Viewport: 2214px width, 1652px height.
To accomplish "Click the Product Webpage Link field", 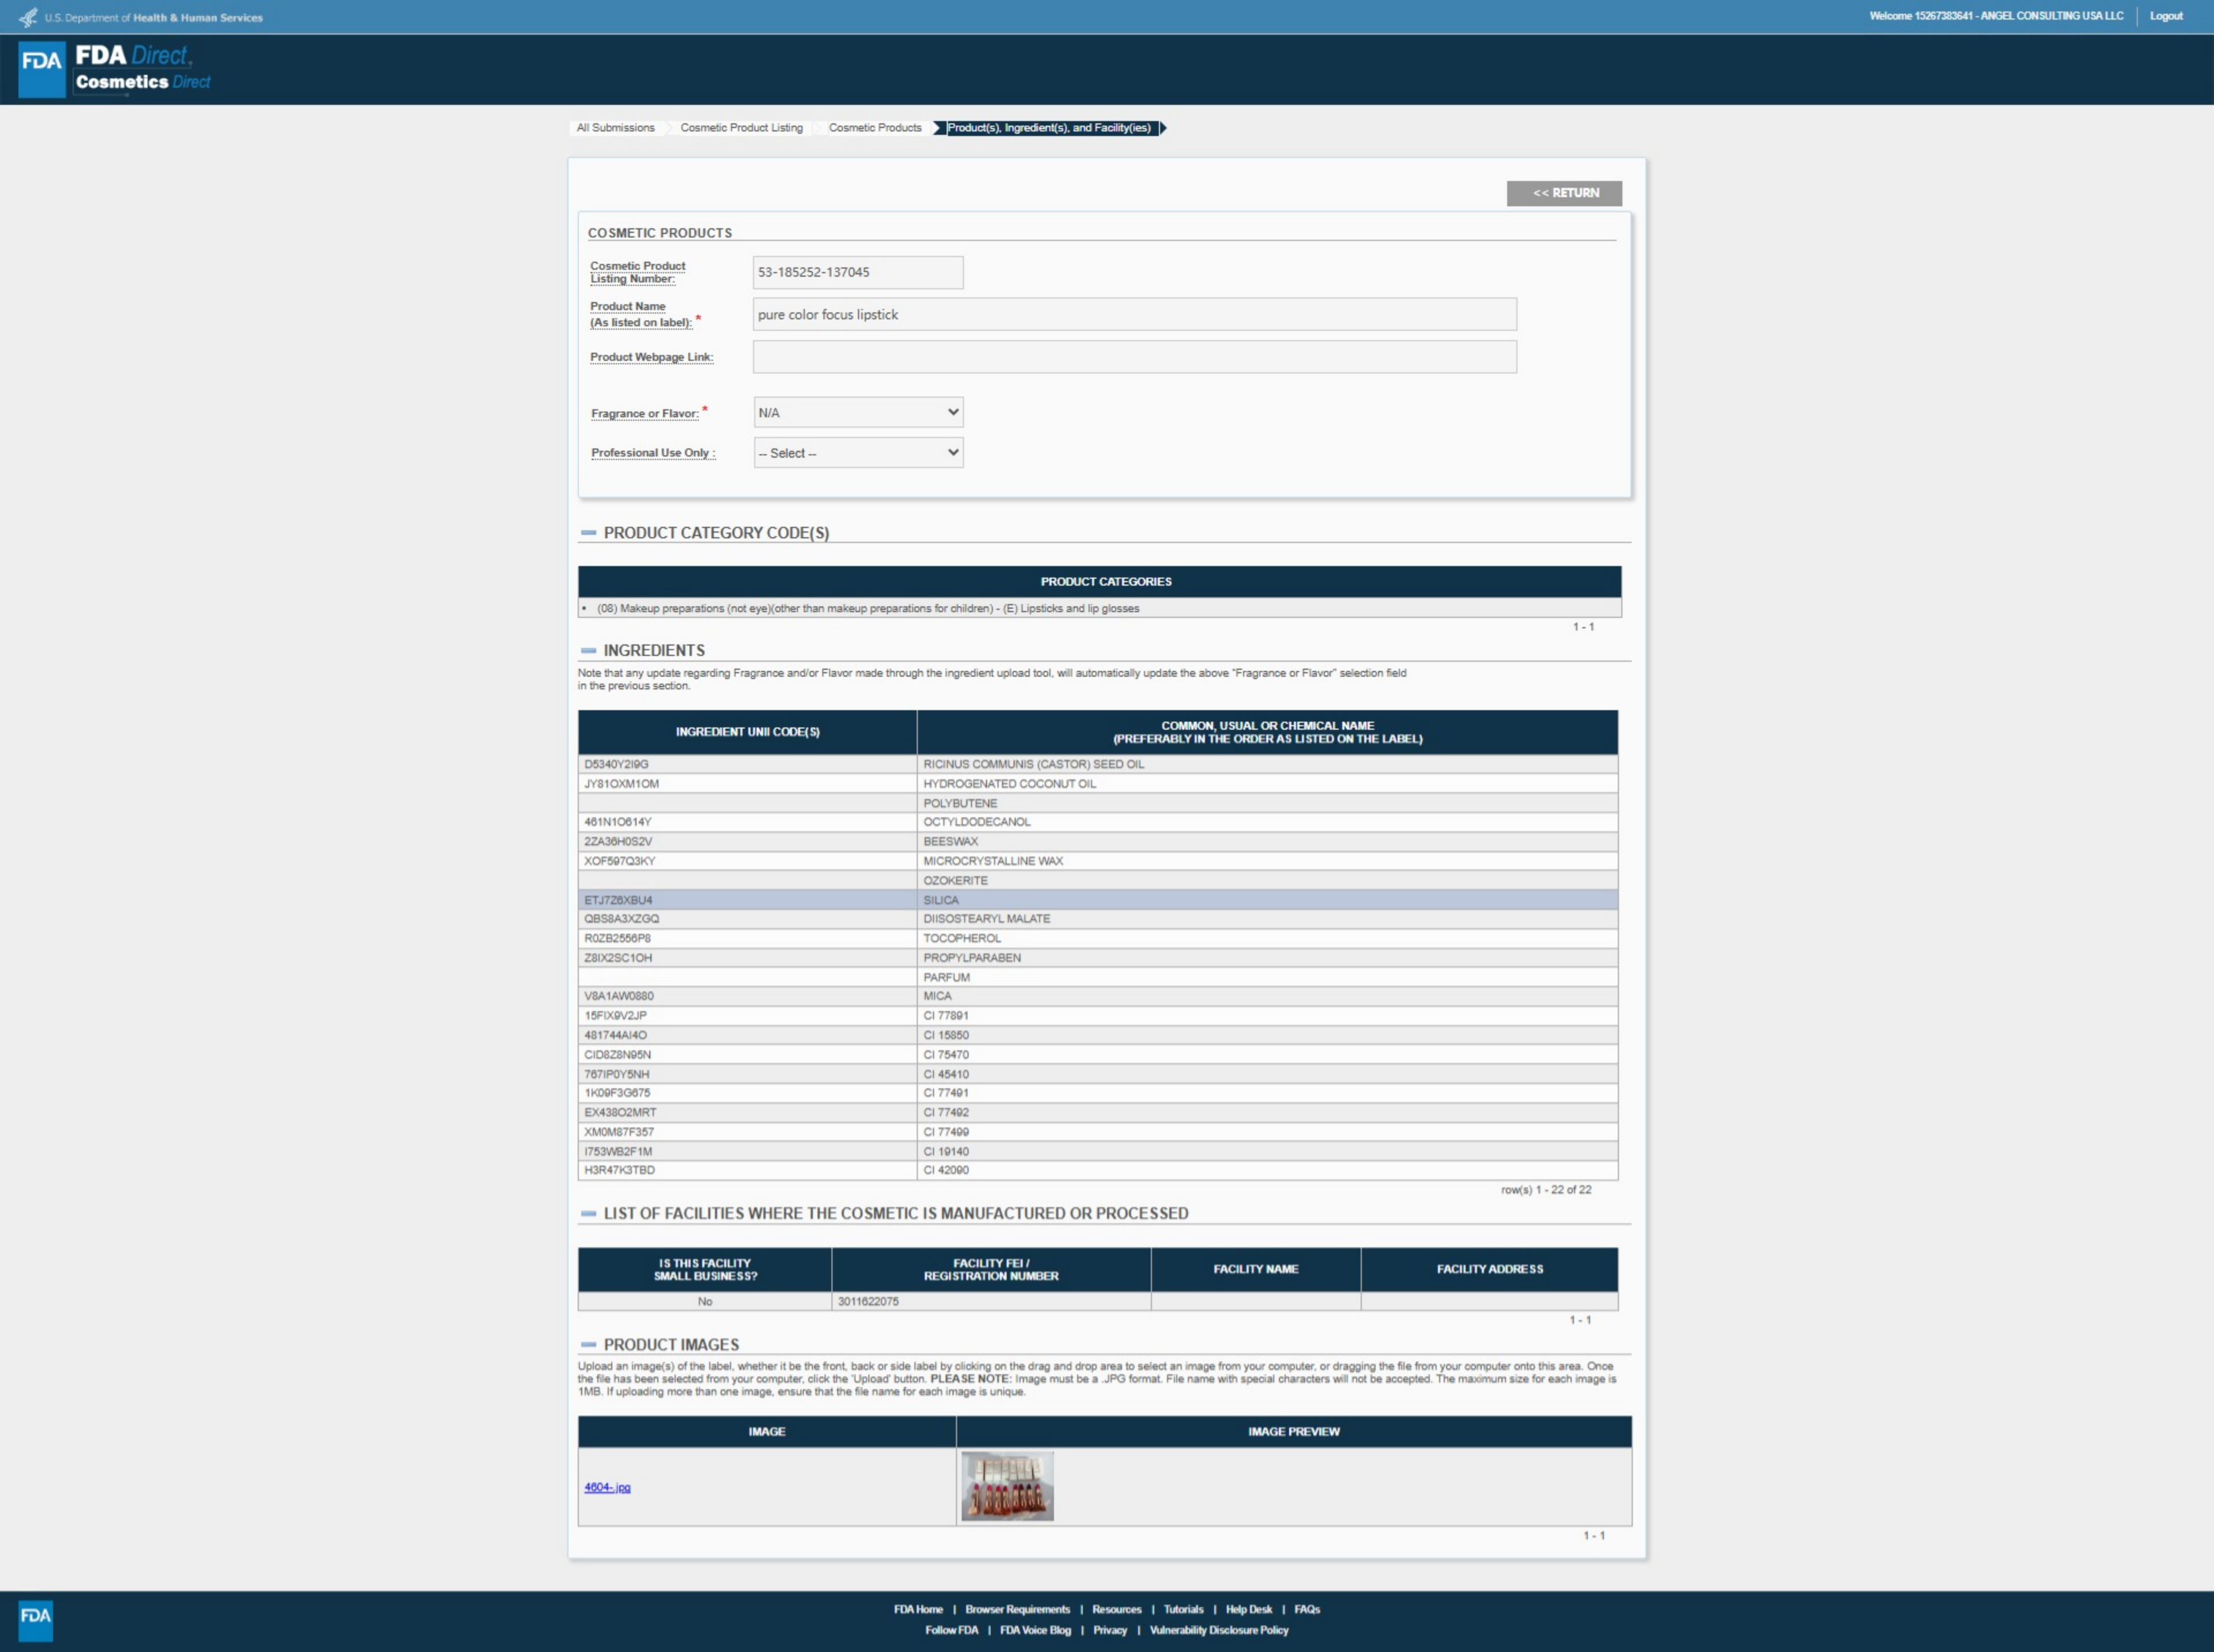I will coord(1134,357).
